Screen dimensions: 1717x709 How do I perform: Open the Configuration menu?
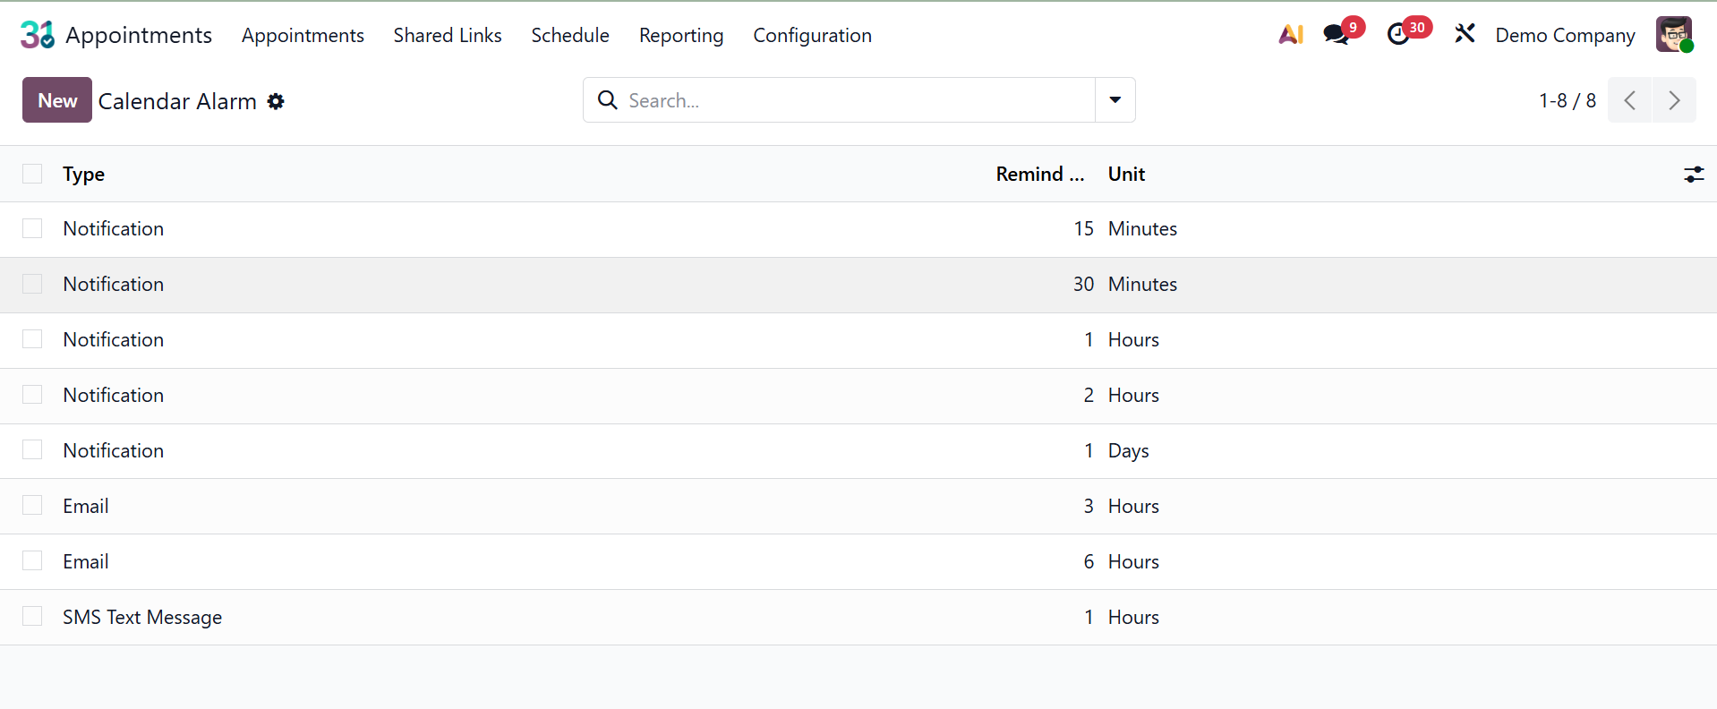click(x=812, y=36)
